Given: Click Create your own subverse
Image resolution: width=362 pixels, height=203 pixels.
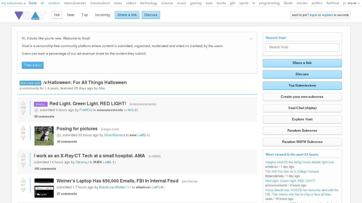Looking at the screenshot, I should (x=302, y=97).
